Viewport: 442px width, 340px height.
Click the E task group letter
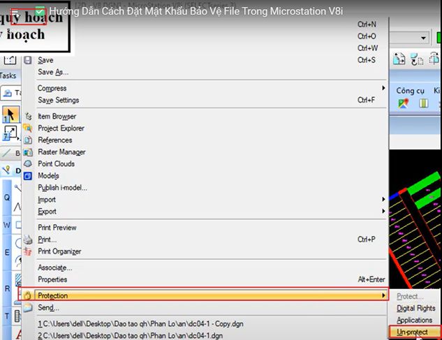point(7,252)
